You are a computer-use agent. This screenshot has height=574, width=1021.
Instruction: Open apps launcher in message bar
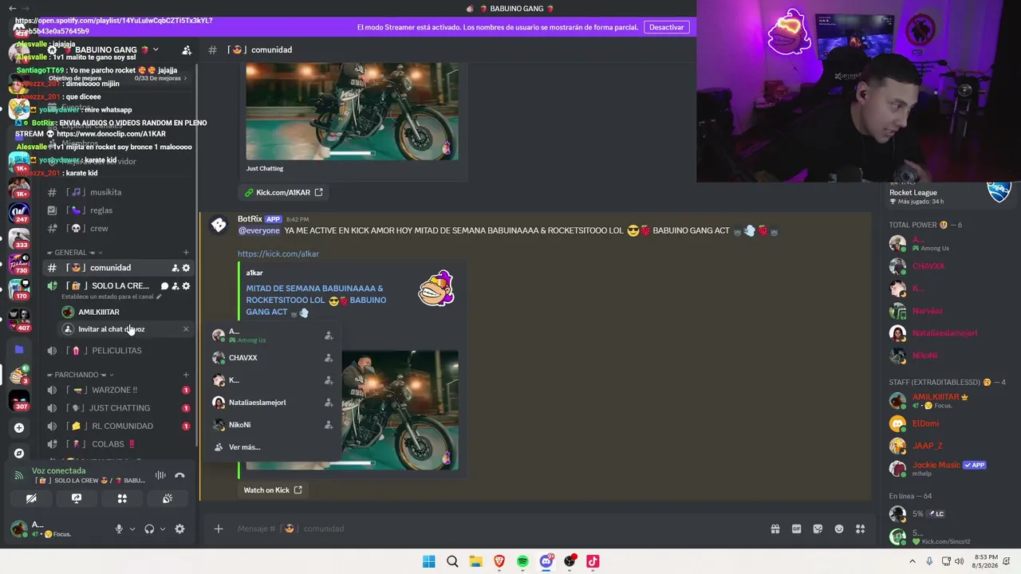pos(861,529)
